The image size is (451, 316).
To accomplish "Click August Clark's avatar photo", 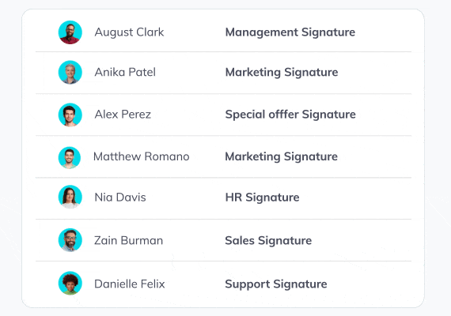I will pyautogui.click(x=70, y=32).
